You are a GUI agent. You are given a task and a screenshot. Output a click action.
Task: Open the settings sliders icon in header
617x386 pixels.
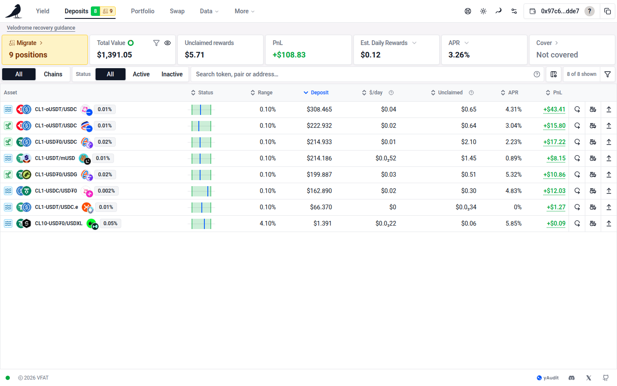514,11
